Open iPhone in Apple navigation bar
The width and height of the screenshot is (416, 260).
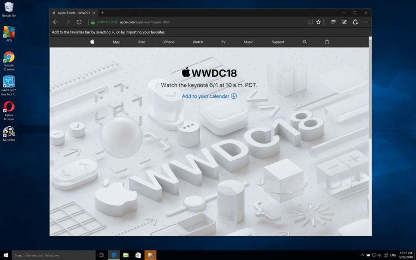169,42
